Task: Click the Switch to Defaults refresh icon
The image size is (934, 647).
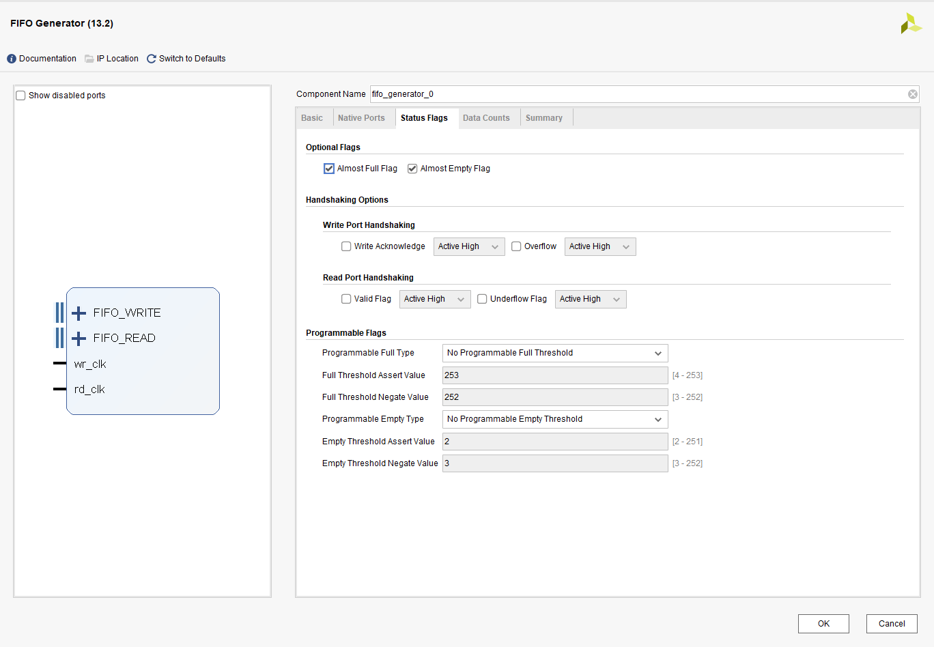Action: point(152,59)
